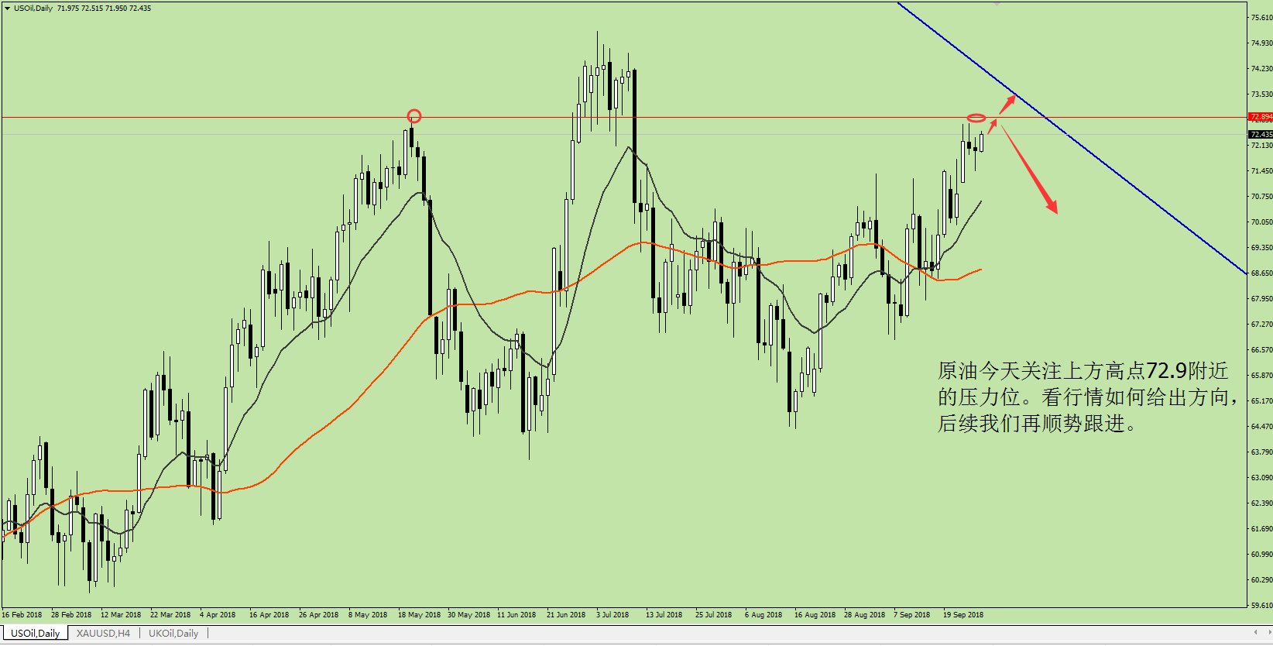Click the 68.650 price axis label
The image size is (1273, 646).
coord(1261,273)
